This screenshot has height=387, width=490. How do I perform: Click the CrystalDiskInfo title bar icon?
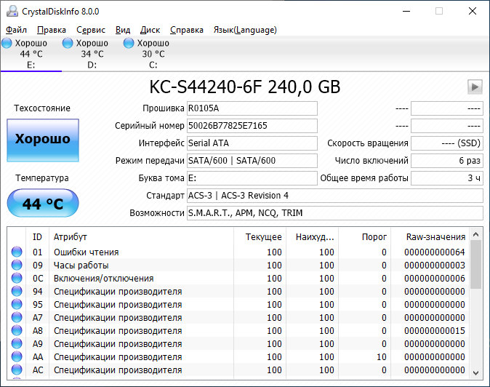[x=12, y=11]
